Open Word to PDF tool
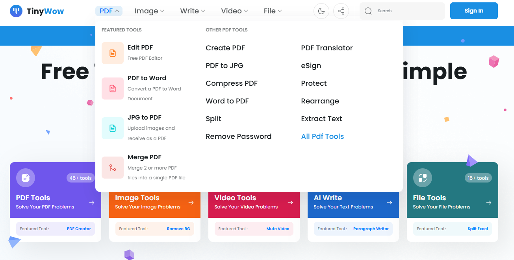 pyautogui.click(x=227, y=101)
